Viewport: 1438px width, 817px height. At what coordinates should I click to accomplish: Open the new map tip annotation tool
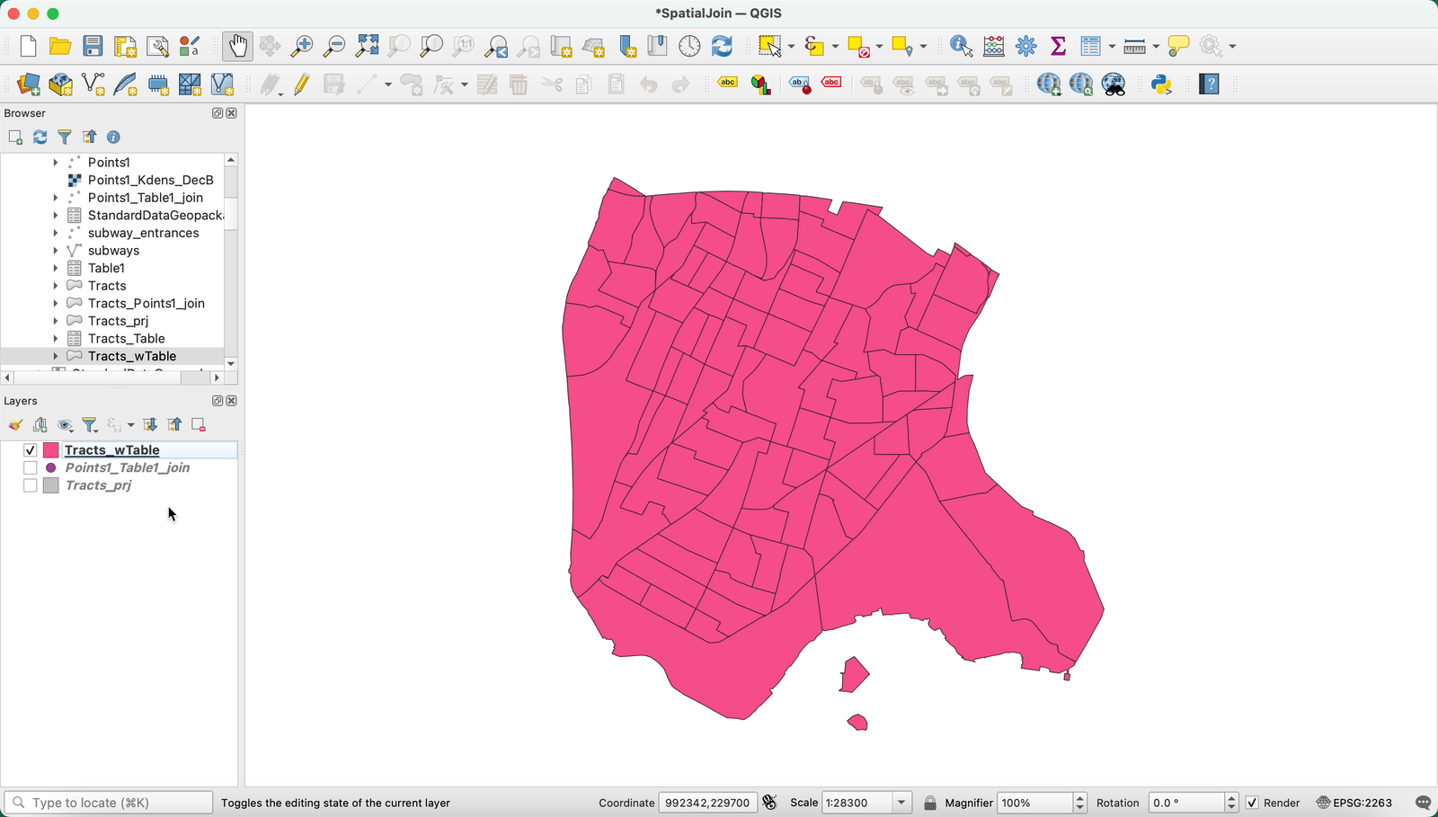pyautogui.click(x=1178, y=45)
